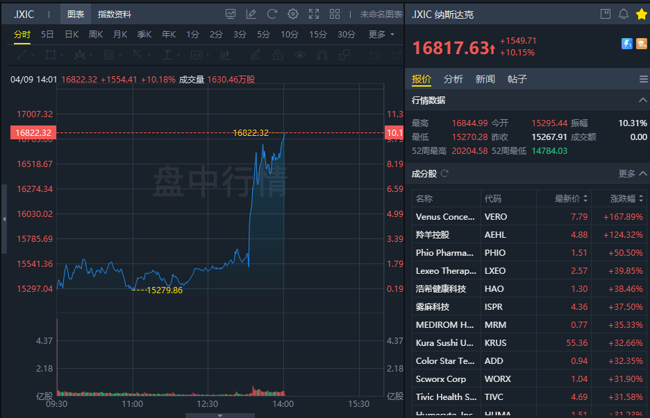
Task: Open rectangle tool dropdown arrow
Action: pyautogui.click(x=61, y=55)
